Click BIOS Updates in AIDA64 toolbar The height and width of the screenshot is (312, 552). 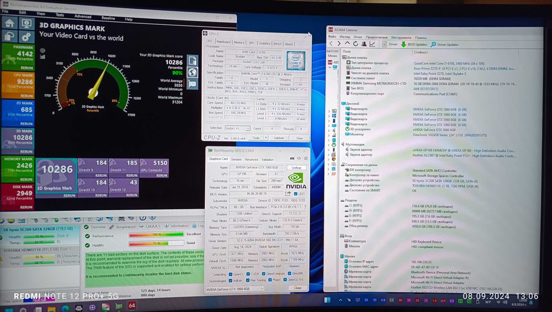pyautogui.click(x=414, y=45)
